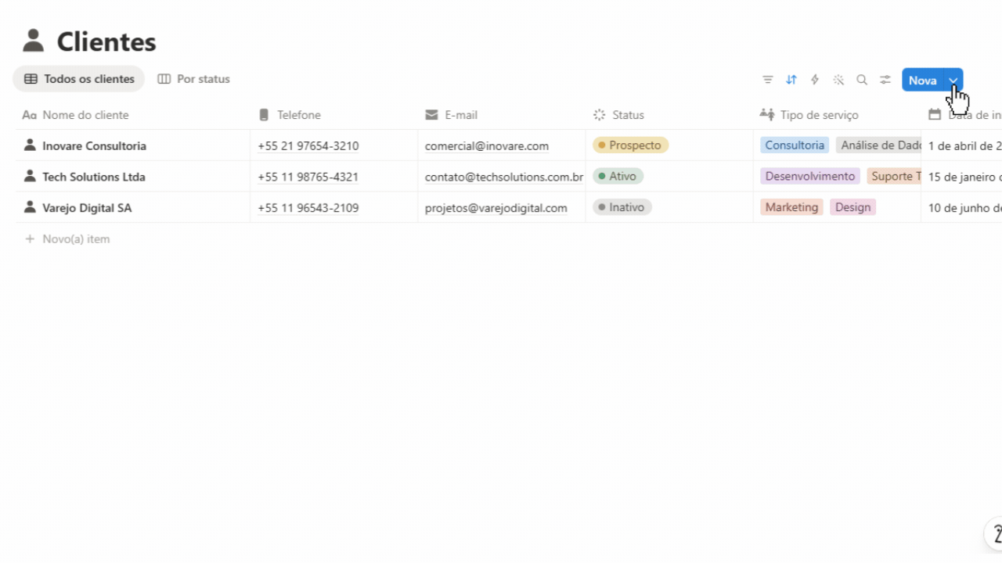Viewport: 1002px width, 563px height.
Task: Open the sort arrows icon
Action: pos(791,80)
